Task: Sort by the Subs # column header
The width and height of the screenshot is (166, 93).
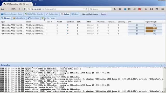Action: pyautogui.click(x=51, y=22)
